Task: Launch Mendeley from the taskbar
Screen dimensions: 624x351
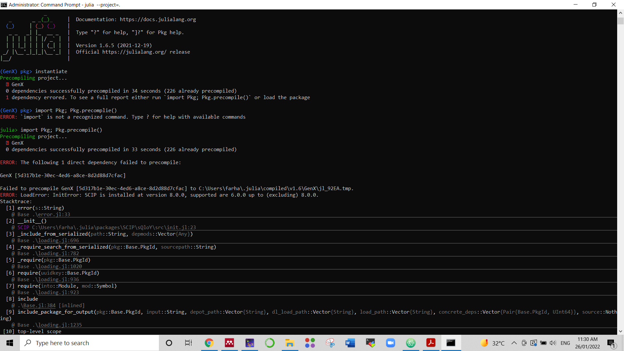Action: click(x=229, y=343)
